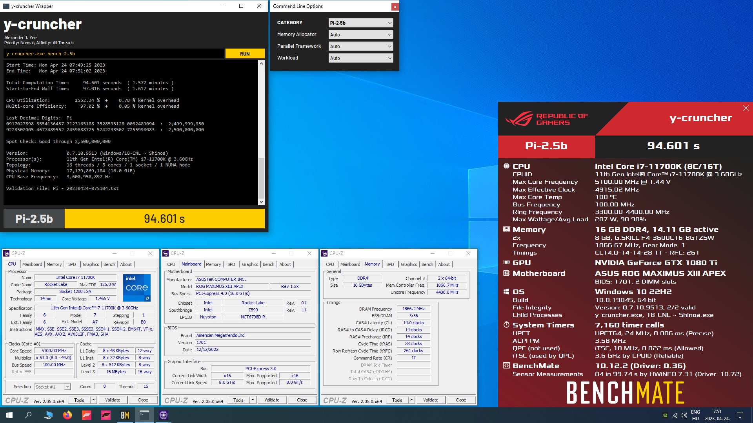Open the network Wi-Fi tray icon
753x423 pixels.
(675, 415)
